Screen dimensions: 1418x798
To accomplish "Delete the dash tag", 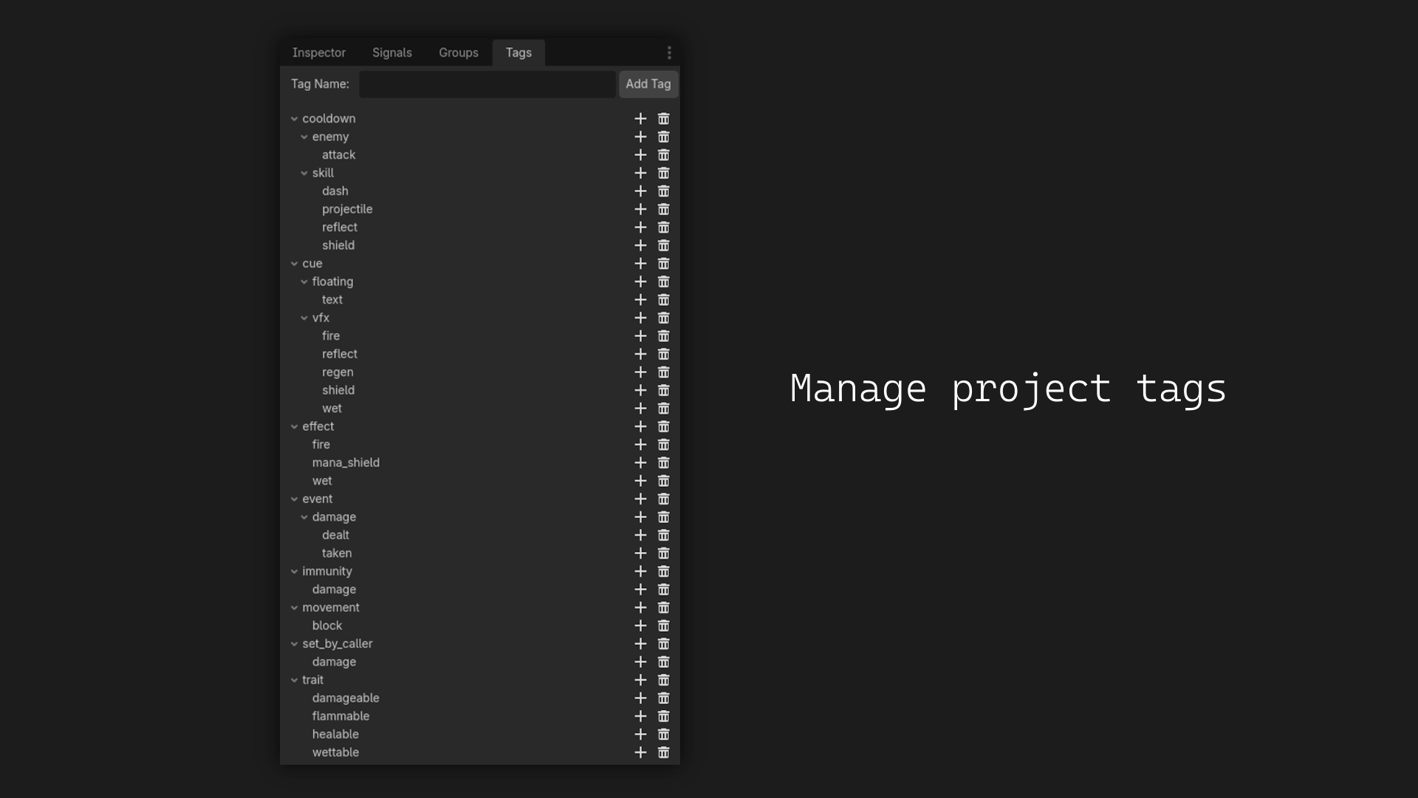I will [663, 191].
